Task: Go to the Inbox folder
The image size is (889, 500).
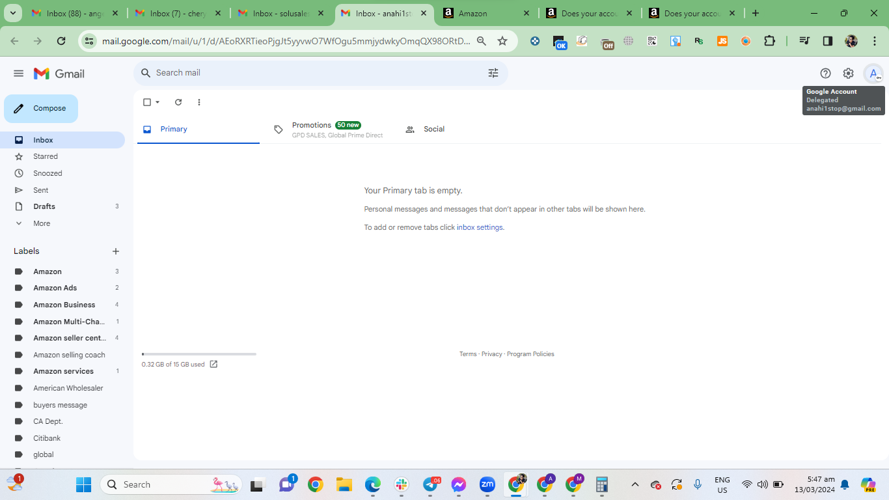Action: (62, 140)
